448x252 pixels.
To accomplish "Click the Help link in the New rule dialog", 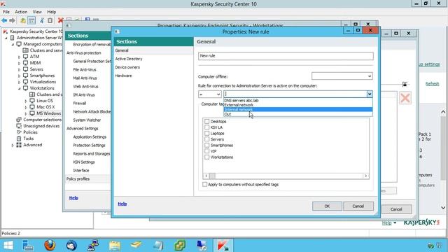I will tap(122, 204).
